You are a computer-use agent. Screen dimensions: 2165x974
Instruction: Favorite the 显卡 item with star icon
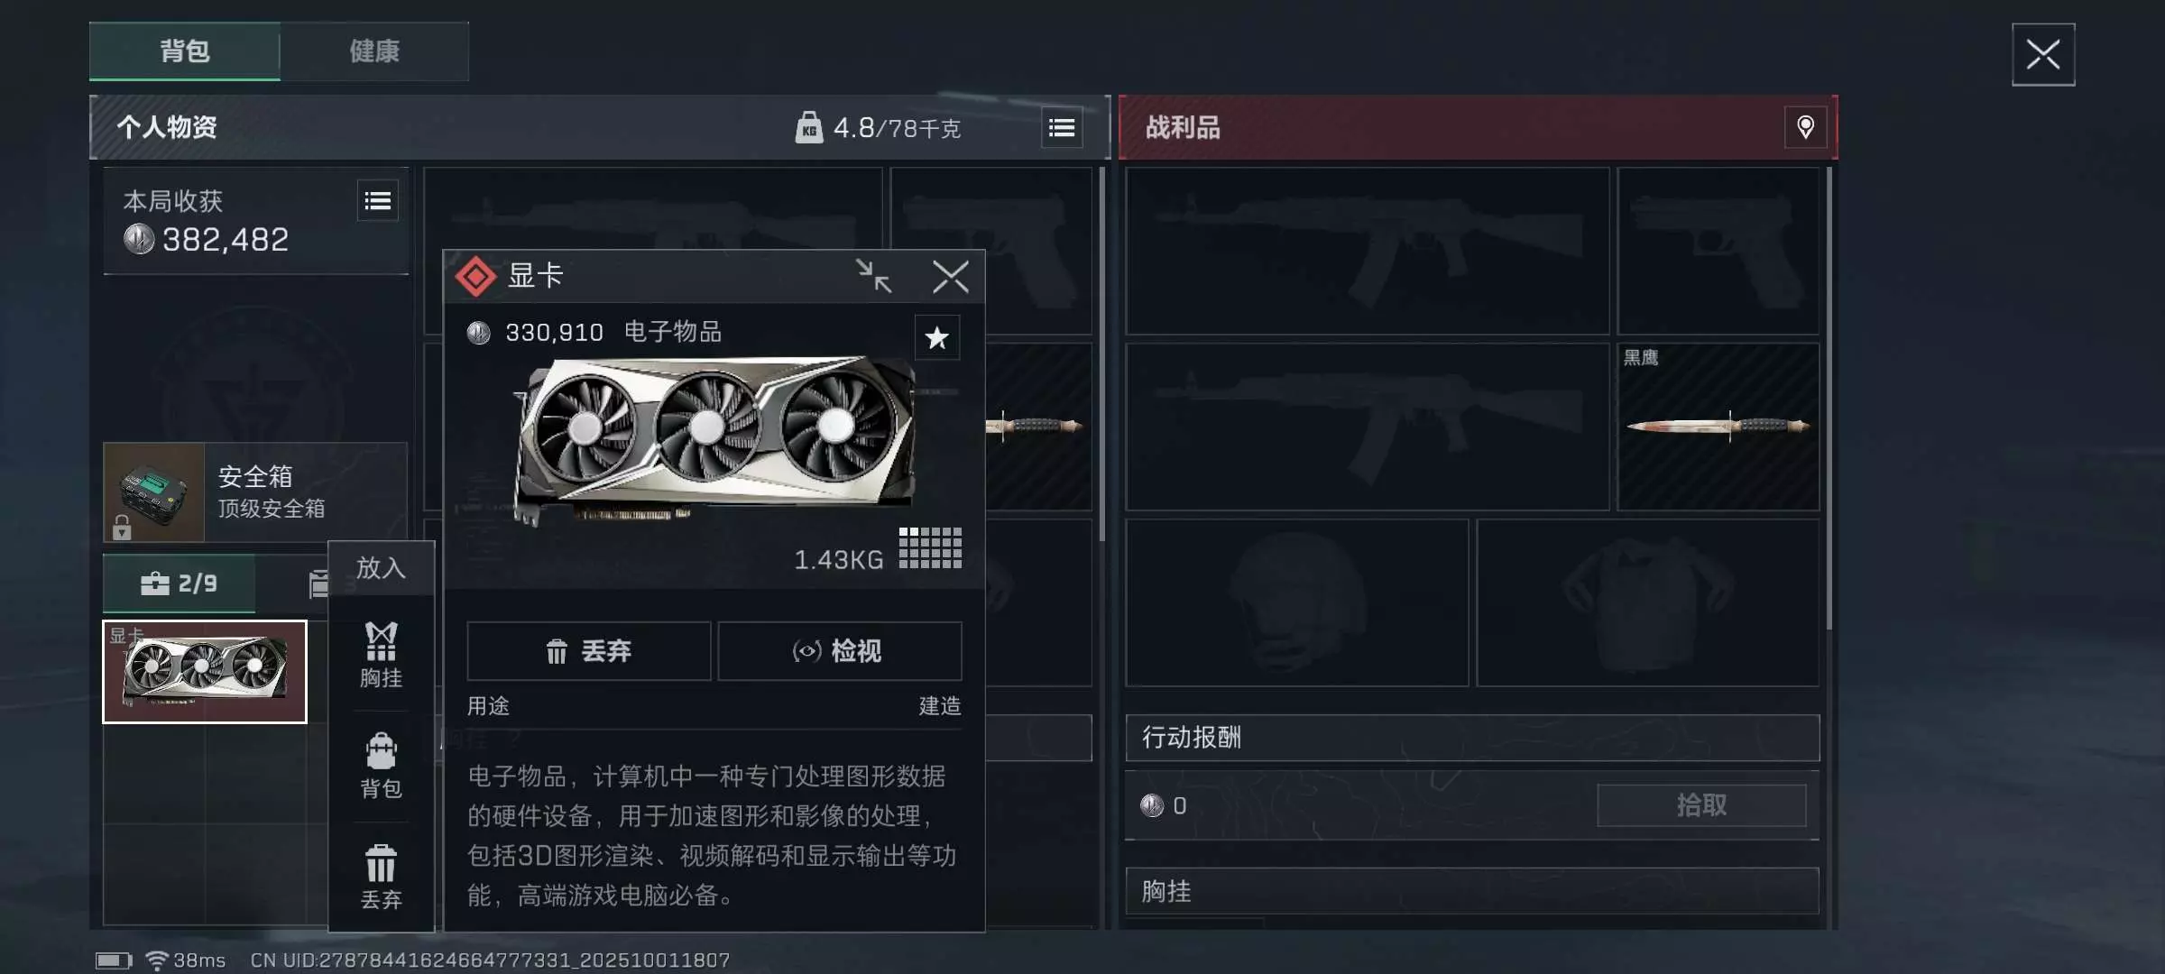tap(936, 337)
